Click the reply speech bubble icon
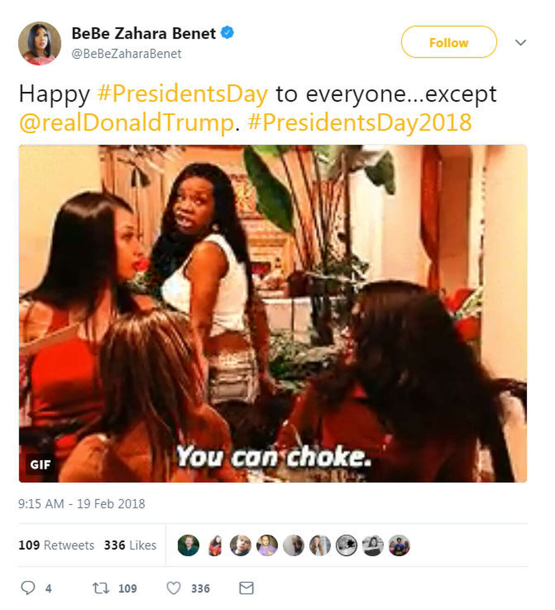Viewport: 555px width, 610px height. click(x=28, y=588)
